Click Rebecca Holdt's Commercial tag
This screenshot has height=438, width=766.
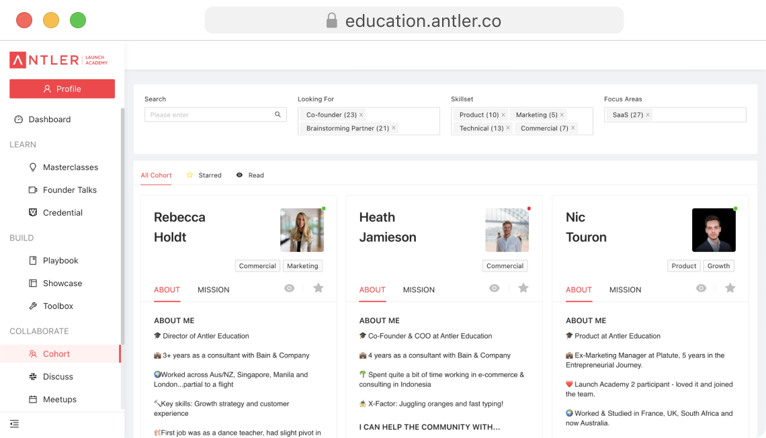click(x=257, y=265)
